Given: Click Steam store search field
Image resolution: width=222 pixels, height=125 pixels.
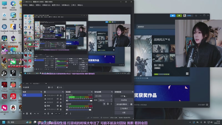Looking at the screenshot, I should point(156,27).
